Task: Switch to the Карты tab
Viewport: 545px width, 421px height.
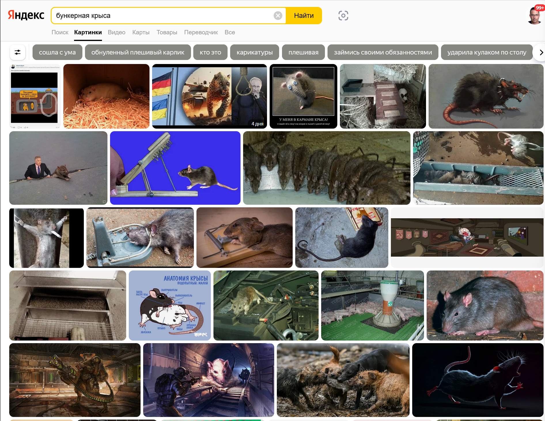Action: click(141, 32)
